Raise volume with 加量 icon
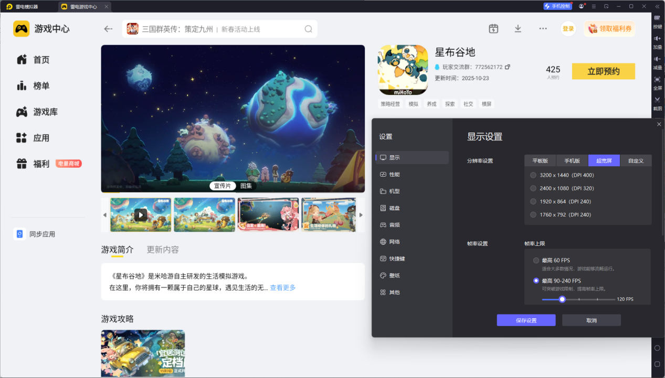The height and width of the screenshot is (378, 665). (657, 41)
